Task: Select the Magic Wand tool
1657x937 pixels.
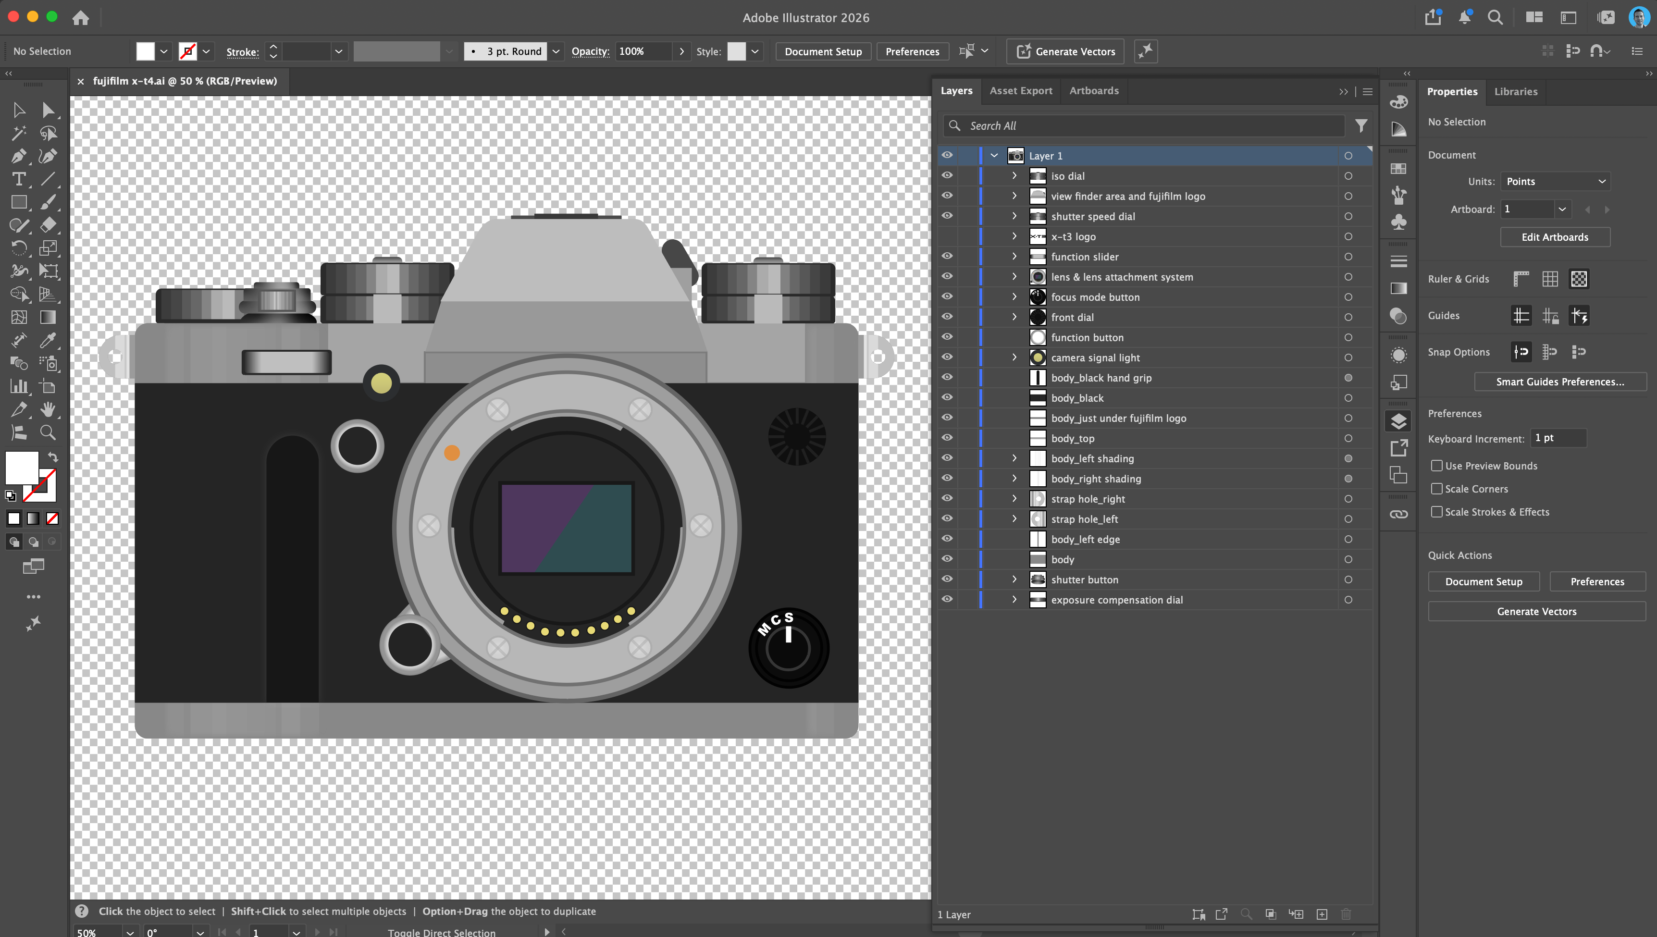Action: coord(19,133)
